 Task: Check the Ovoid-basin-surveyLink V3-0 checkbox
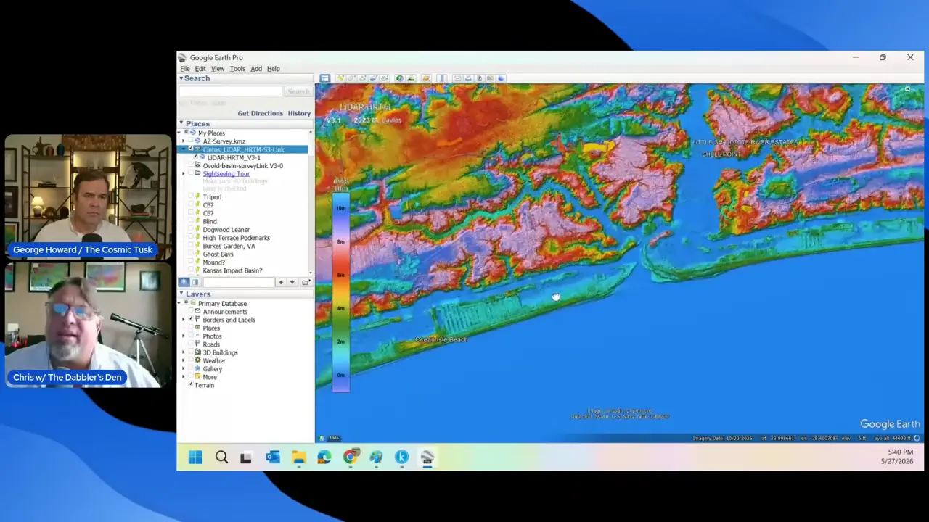[x=191, y=165]
